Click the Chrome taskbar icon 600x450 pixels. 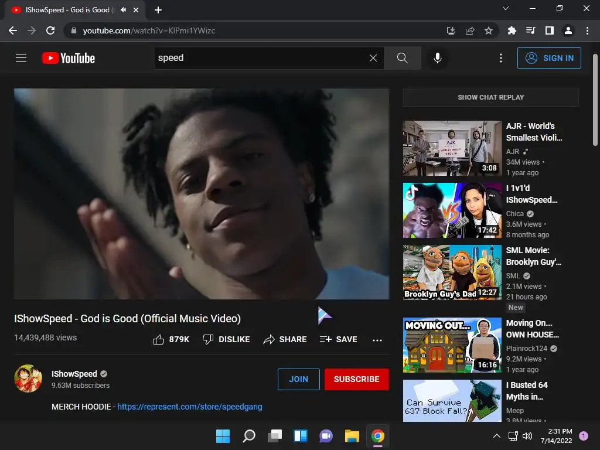[x=378, y=436]
